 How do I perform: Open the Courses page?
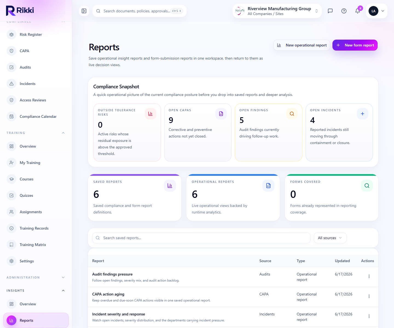(36, 179)
